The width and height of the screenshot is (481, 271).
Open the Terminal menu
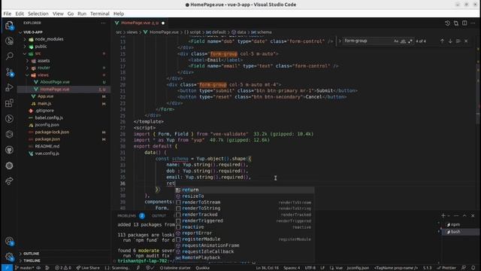(x=100, y=14)
